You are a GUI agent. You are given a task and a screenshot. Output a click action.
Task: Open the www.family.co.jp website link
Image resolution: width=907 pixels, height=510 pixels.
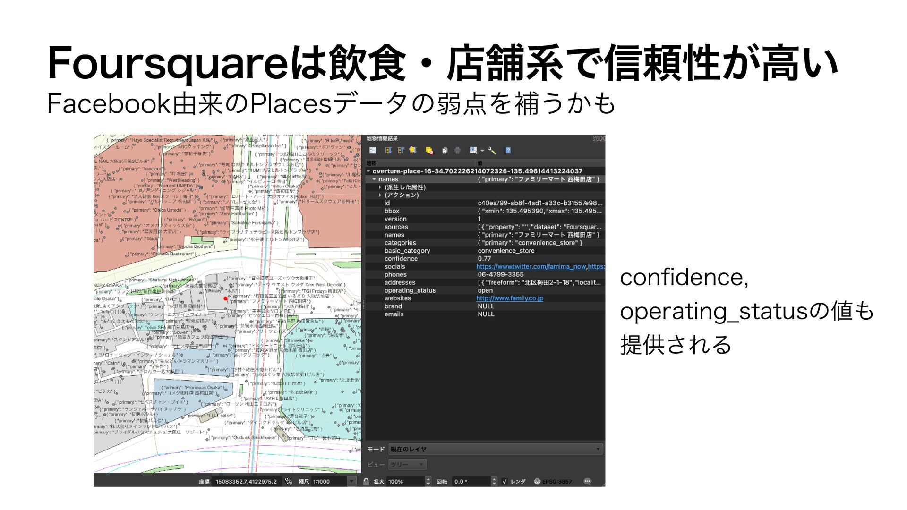(509, 298)
